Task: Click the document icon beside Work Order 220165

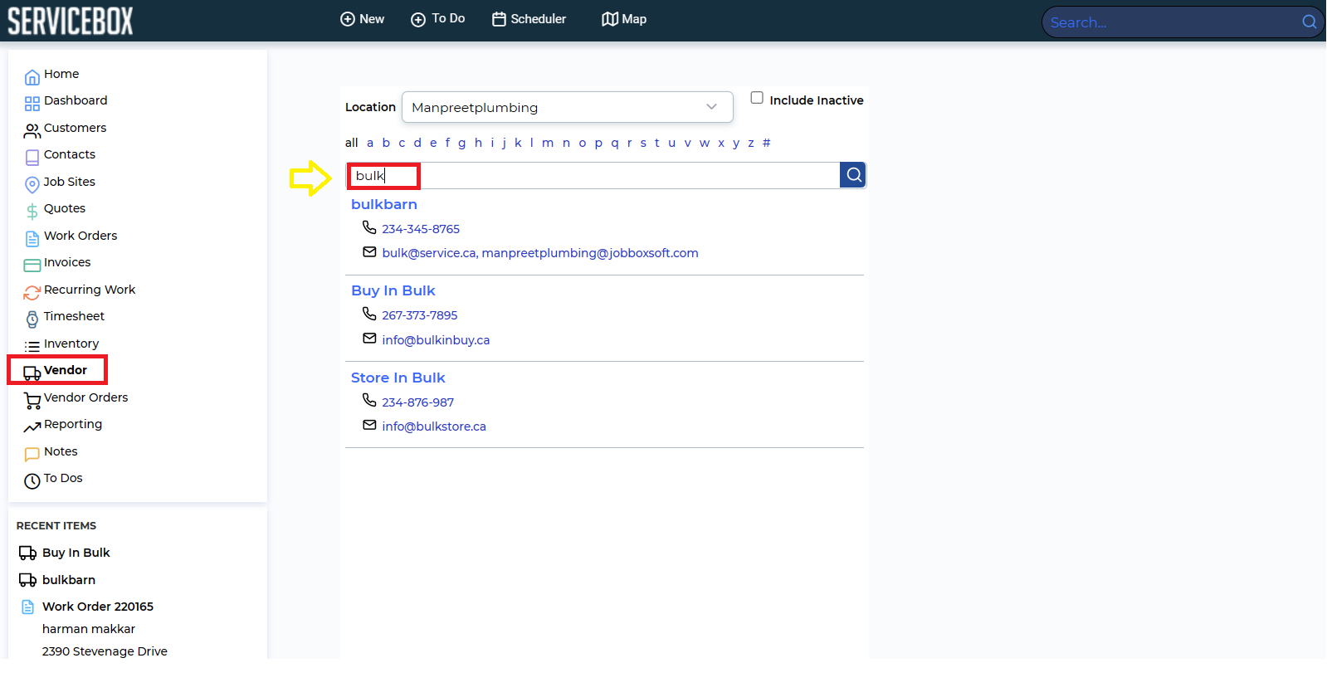Action: [x=28, y=607]
